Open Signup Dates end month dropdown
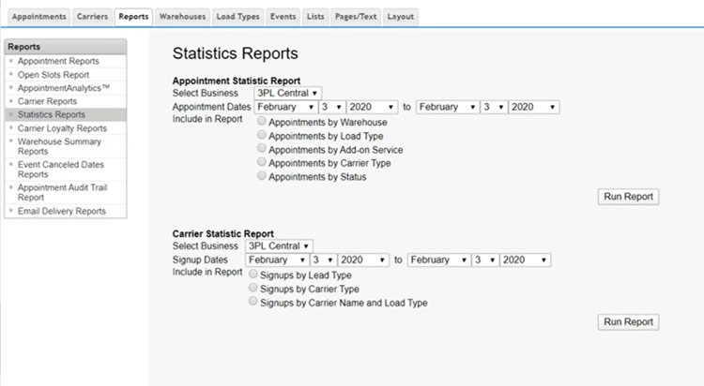The width and height of the screenshot is (704, 386). click(439, 260)
